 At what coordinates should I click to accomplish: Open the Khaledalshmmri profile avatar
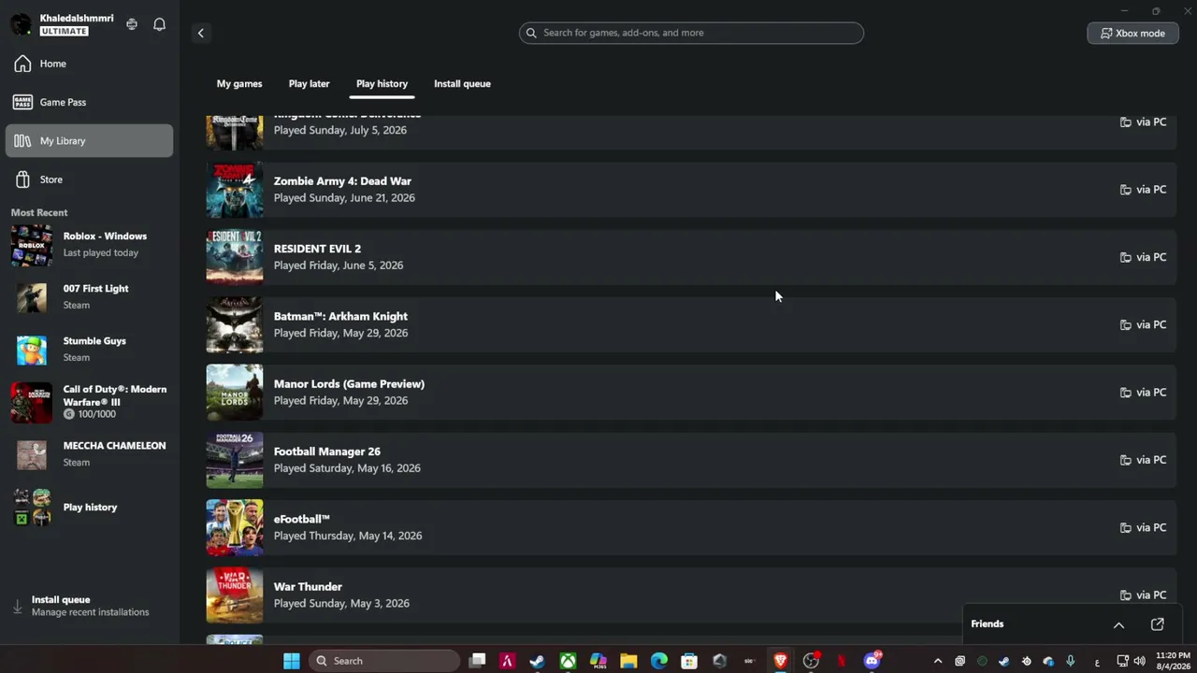point(21,24)
